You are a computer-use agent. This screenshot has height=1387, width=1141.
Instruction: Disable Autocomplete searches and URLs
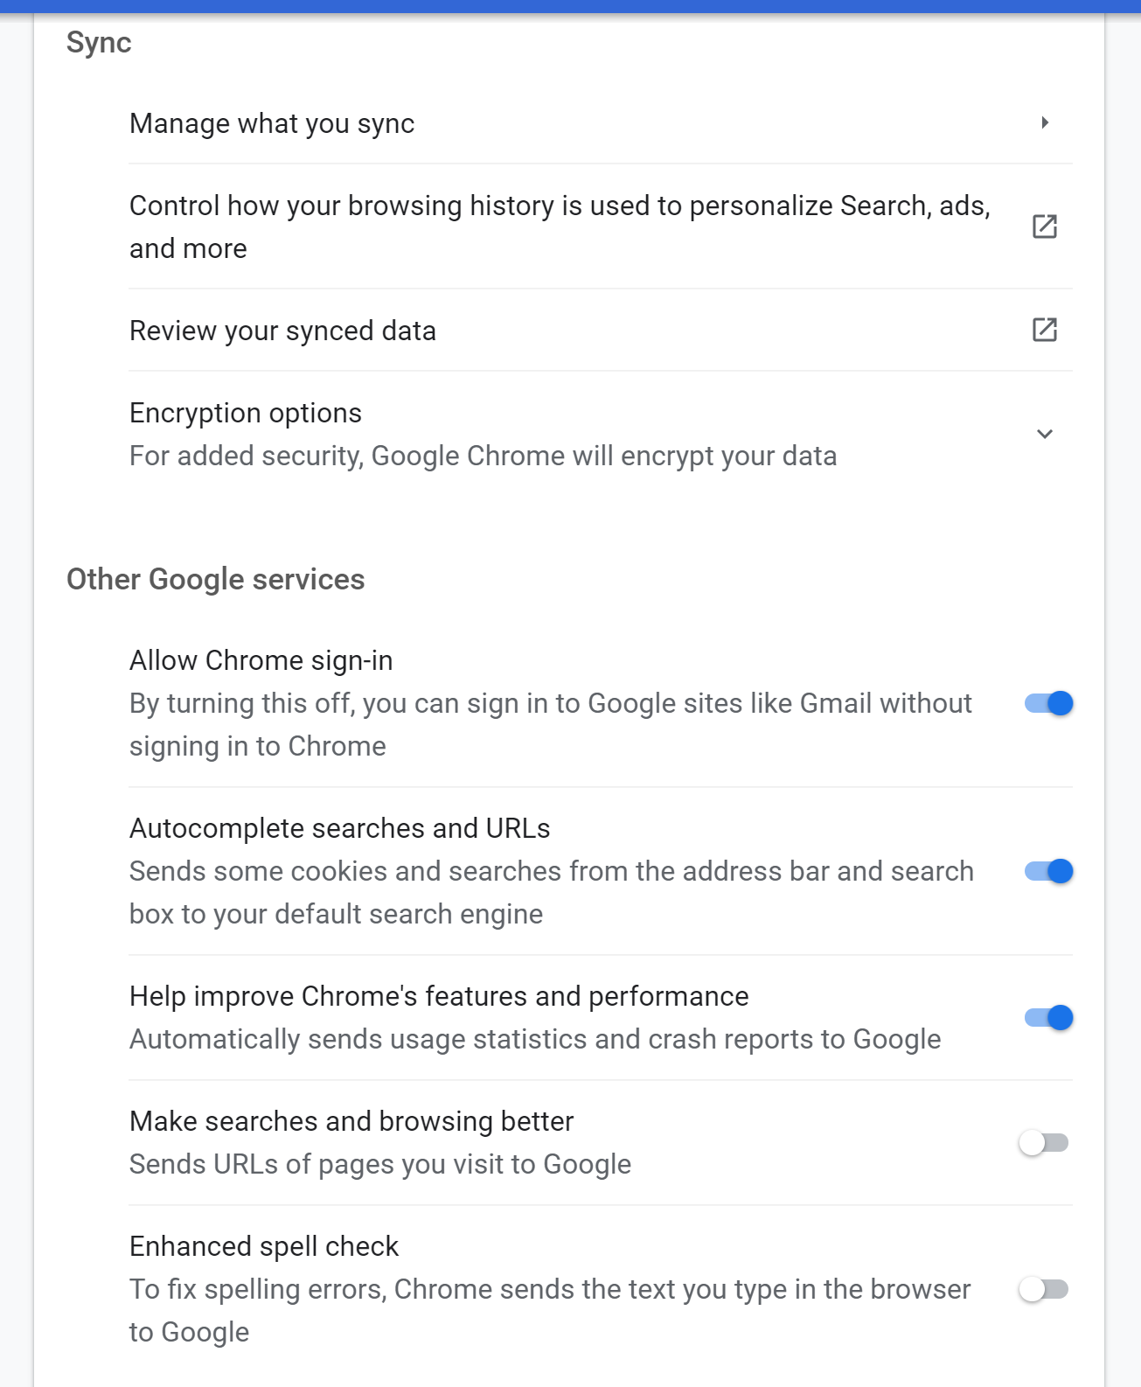coord(1047,871)
